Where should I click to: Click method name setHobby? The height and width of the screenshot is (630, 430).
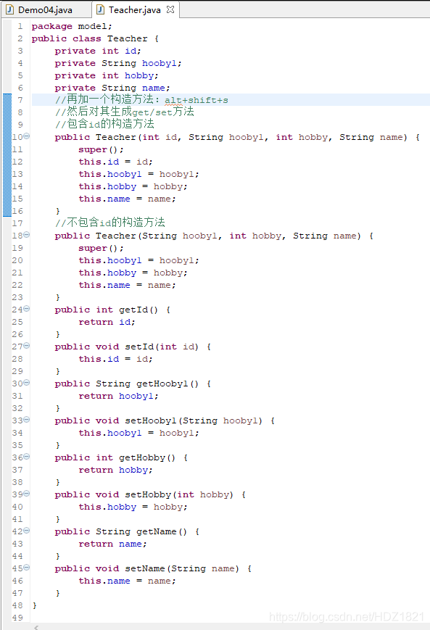tap(148, 495)
